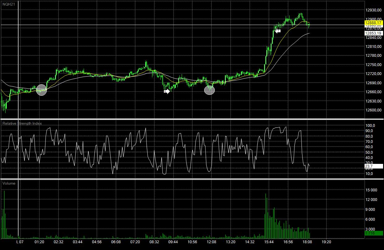384x250 pixels.
Task: Click the 'I, 07' date label on time axis
Action: [20, 242]
